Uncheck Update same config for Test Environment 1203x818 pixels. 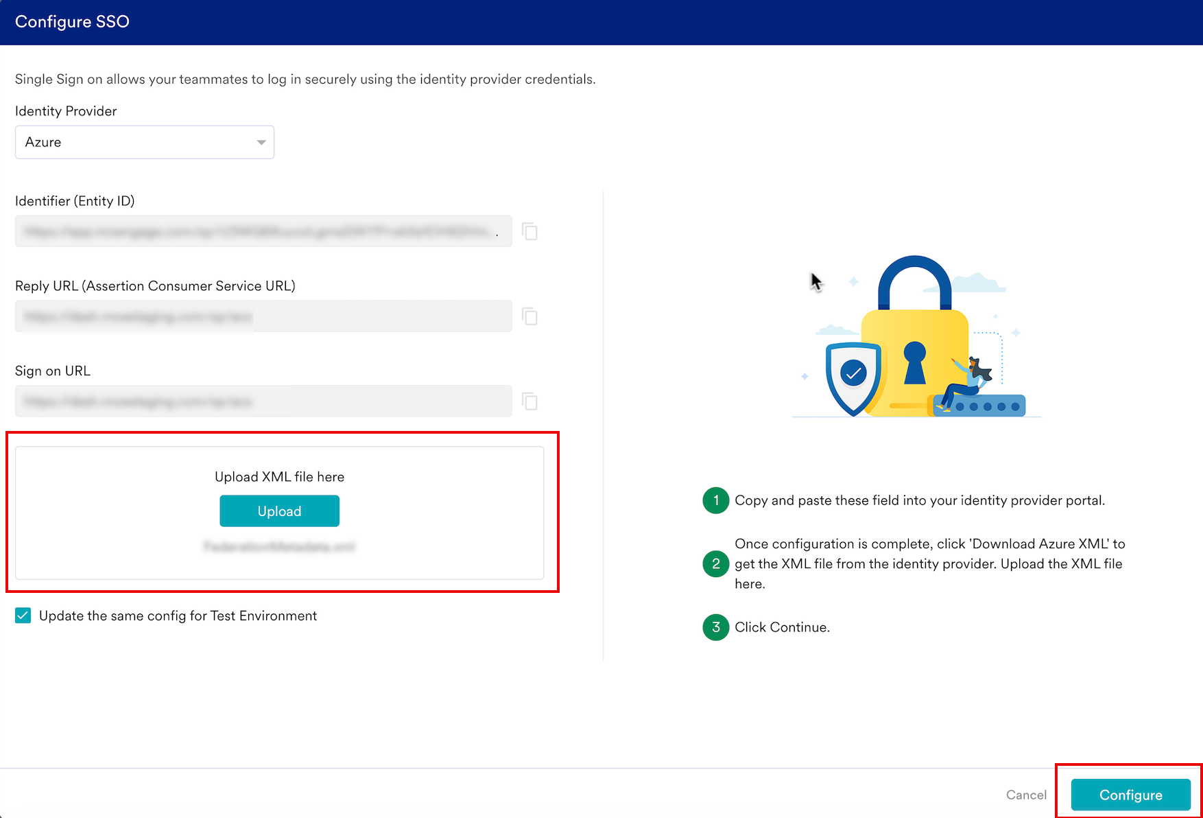click(x=23, y=616)
